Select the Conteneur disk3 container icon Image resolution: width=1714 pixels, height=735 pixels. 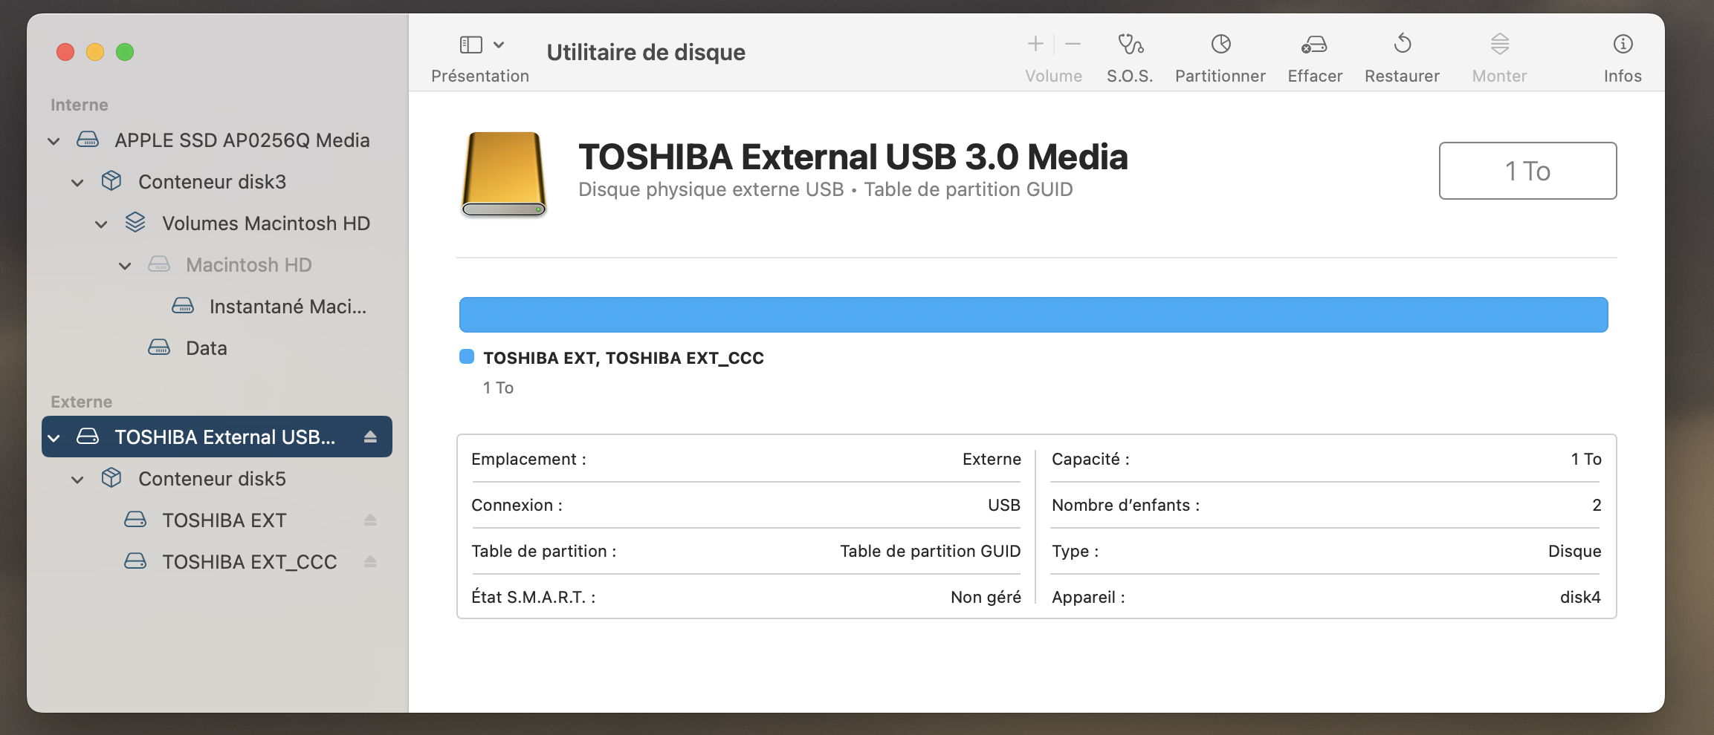111,181
